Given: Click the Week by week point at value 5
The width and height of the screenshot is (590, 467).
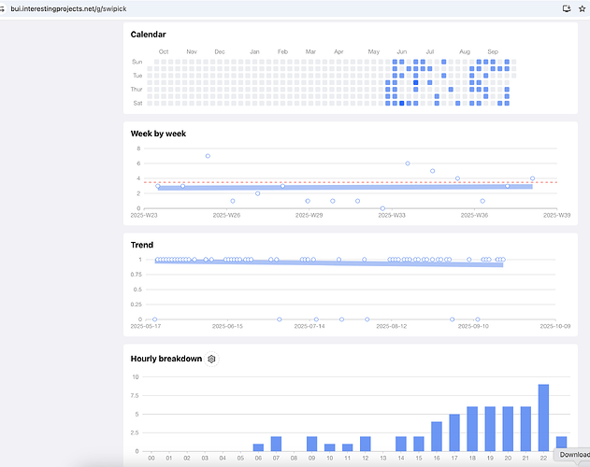Looking at the screenshot, I should pos(432,171).
